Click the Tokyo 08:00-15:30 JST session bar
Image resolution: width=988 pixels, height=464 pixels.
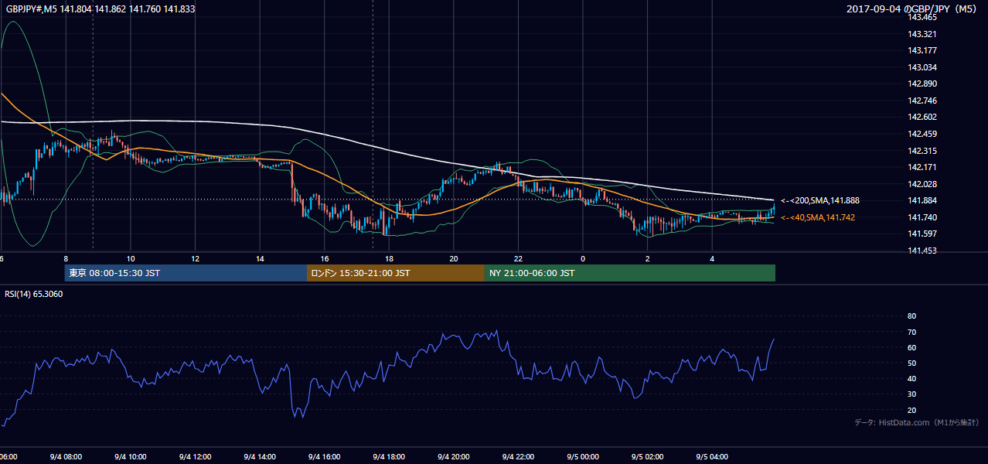(x=186, y=273)
